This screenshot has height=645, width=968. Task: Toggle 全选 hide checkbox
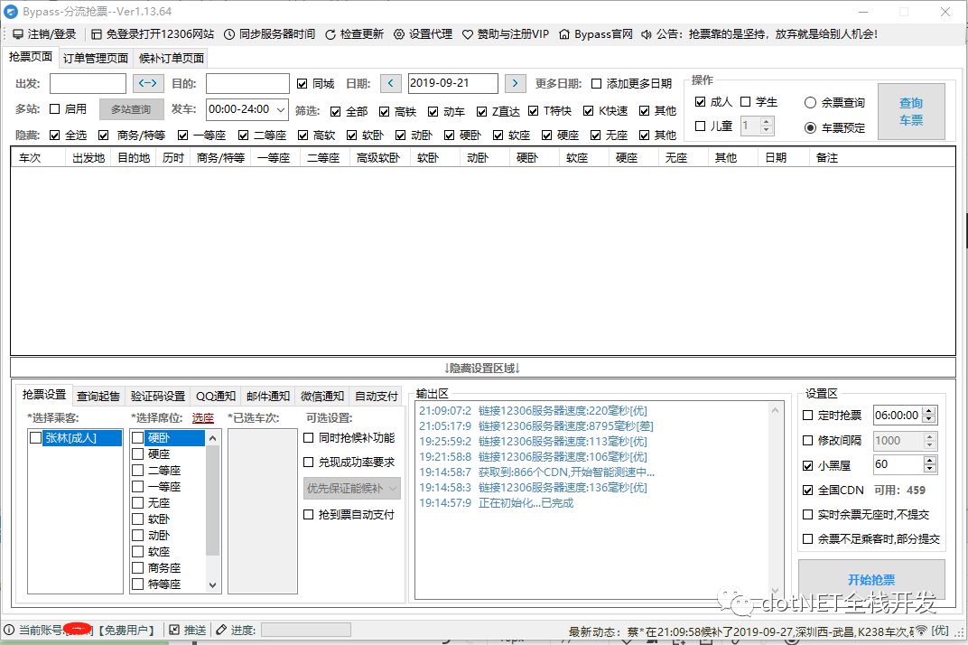click(x=54, y=135)
